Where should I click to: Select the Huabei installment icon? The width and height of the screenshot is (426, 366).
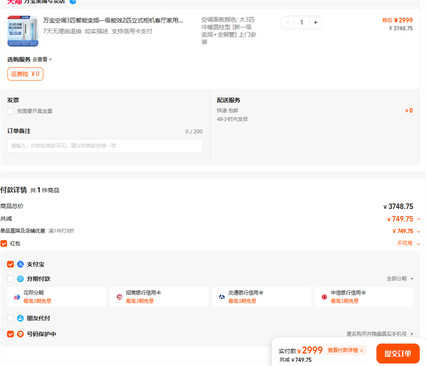17,297
